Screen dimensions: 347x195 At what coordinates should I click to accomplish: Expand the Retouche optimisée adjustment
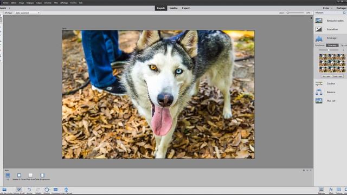[x=335, y=21]
